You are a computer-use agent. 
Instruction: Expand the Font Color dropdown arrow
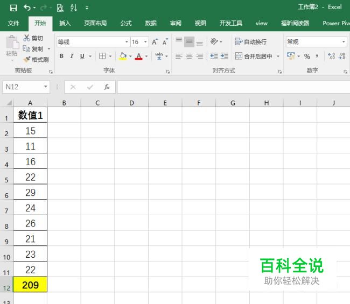click(x=146, y=56)
